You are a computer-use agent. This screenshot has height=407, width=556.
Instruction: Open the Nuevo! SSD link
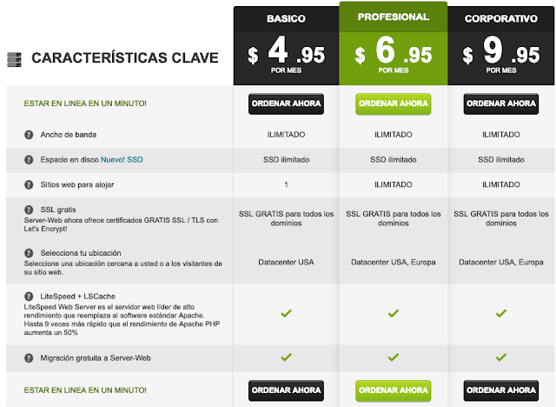pyautogui.click(x=122, y=160)
